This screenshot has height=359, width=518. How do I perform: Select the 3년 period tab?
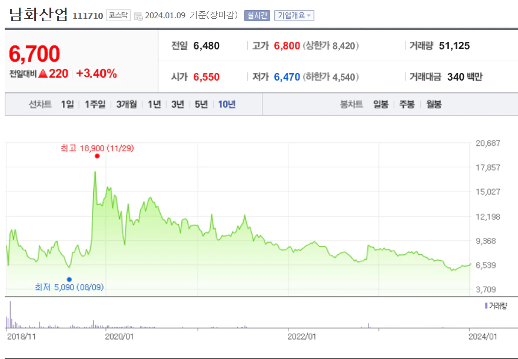click(x=178, y=104)
